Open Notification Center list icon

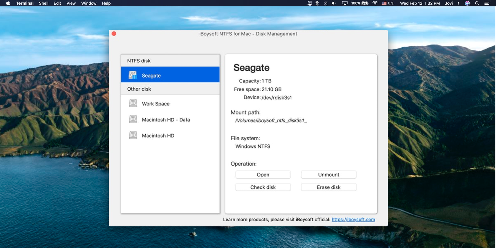tap(486, 3)
